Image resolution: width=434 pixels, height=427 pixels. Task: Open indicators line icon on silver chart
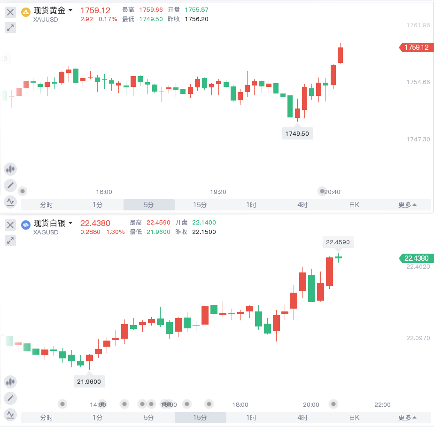(10, 415)
